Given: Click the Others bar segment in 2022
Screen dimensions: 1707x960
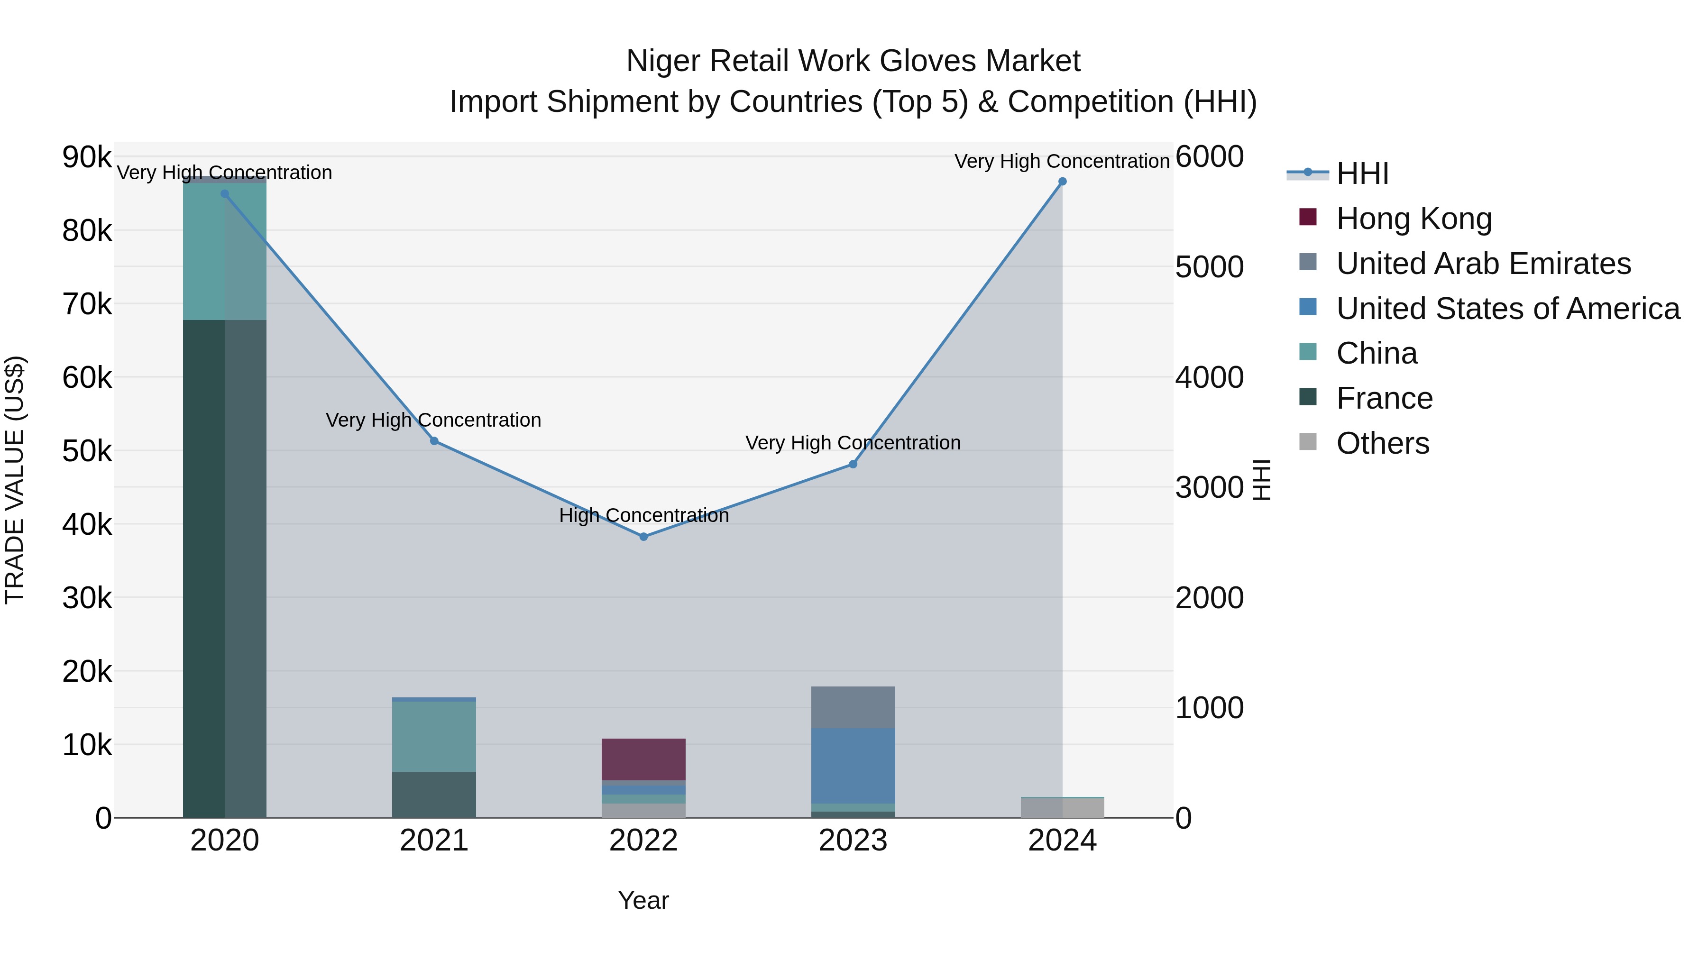Looking at the screenshot, I should click(643, 810).
